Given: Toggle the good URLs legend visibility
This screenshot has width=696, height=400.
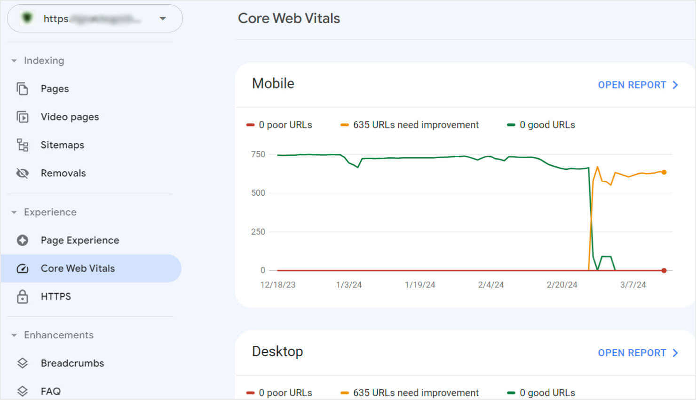Looking at the screenshot, I should (541, 125).
